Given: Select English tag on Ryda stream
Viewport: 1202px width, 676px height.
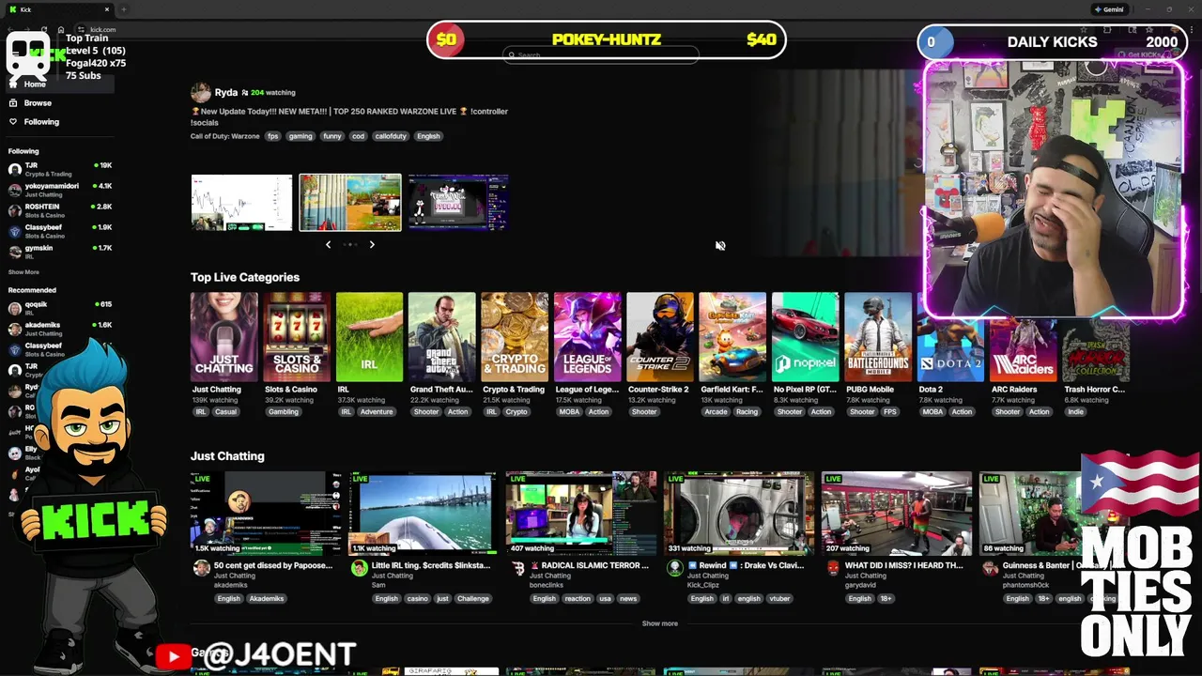Looking at the screenshot, I should tap(428, 136).
